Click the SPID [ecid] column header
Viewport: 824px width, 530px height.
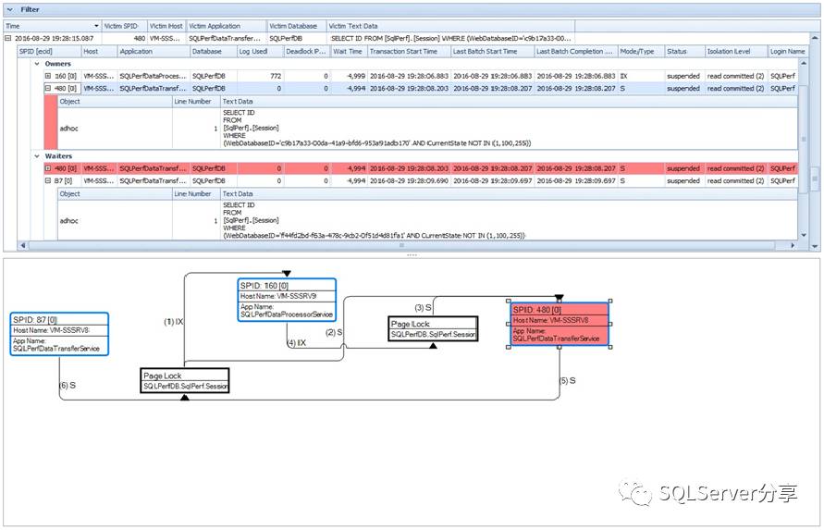click(x=49, y=52)
